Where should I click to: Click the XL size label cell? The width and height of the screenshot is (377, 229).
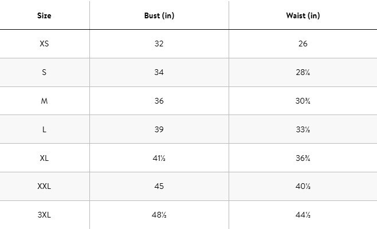click(x=44, y=158)
